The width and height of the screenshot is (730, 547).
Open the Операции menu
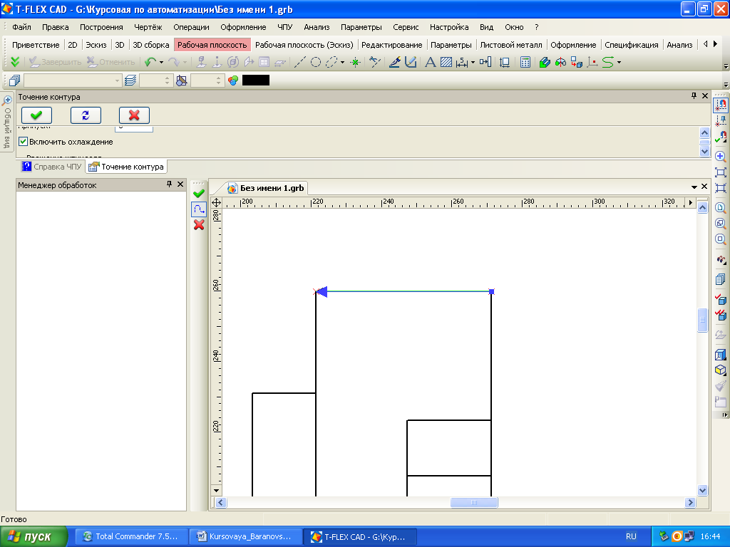(x=191, y=27)
